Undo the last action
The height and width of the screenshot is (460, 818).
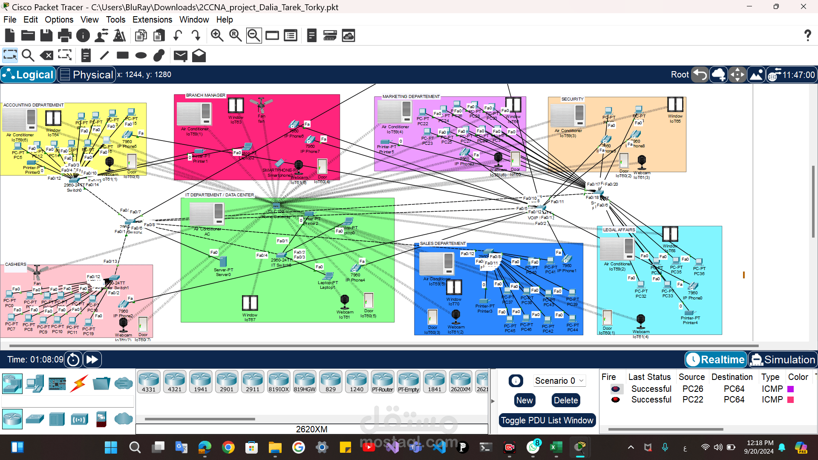[178, 36]
